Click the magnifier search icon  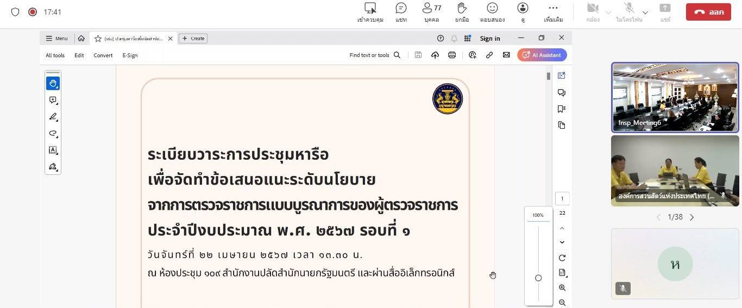tap(397, 55)
